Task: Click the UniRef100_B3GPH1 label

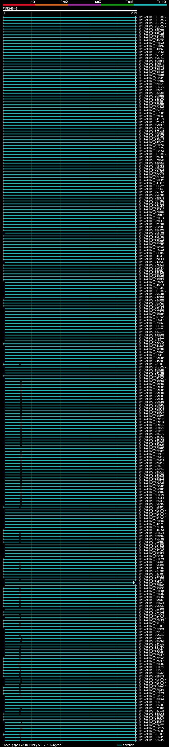Action: pyautogui.click(x=151, y=75)
